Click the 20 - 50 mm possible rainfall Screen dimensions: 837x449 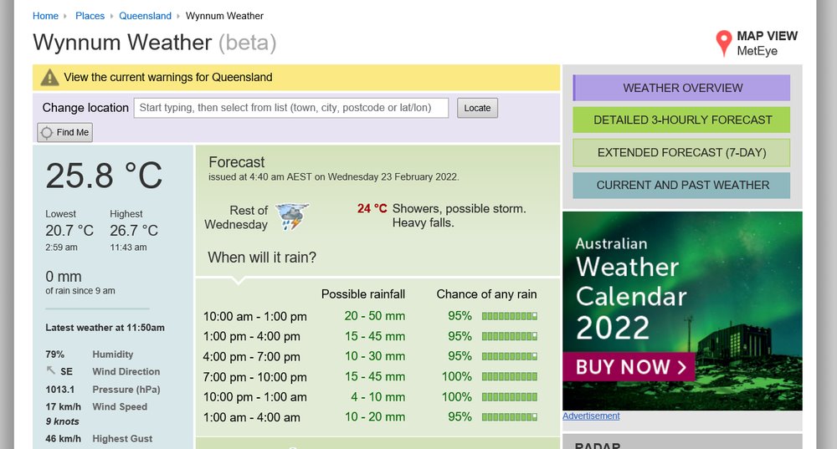375,316
